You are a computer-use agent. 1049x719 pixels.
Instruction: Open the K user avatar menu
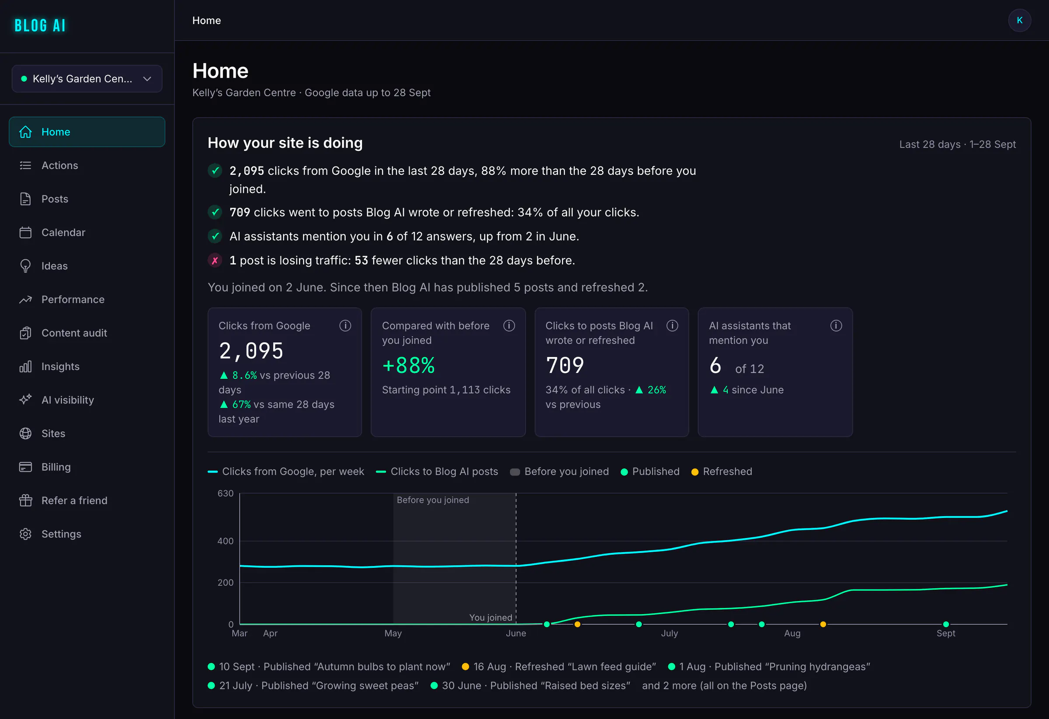(x=1019, y=20)
